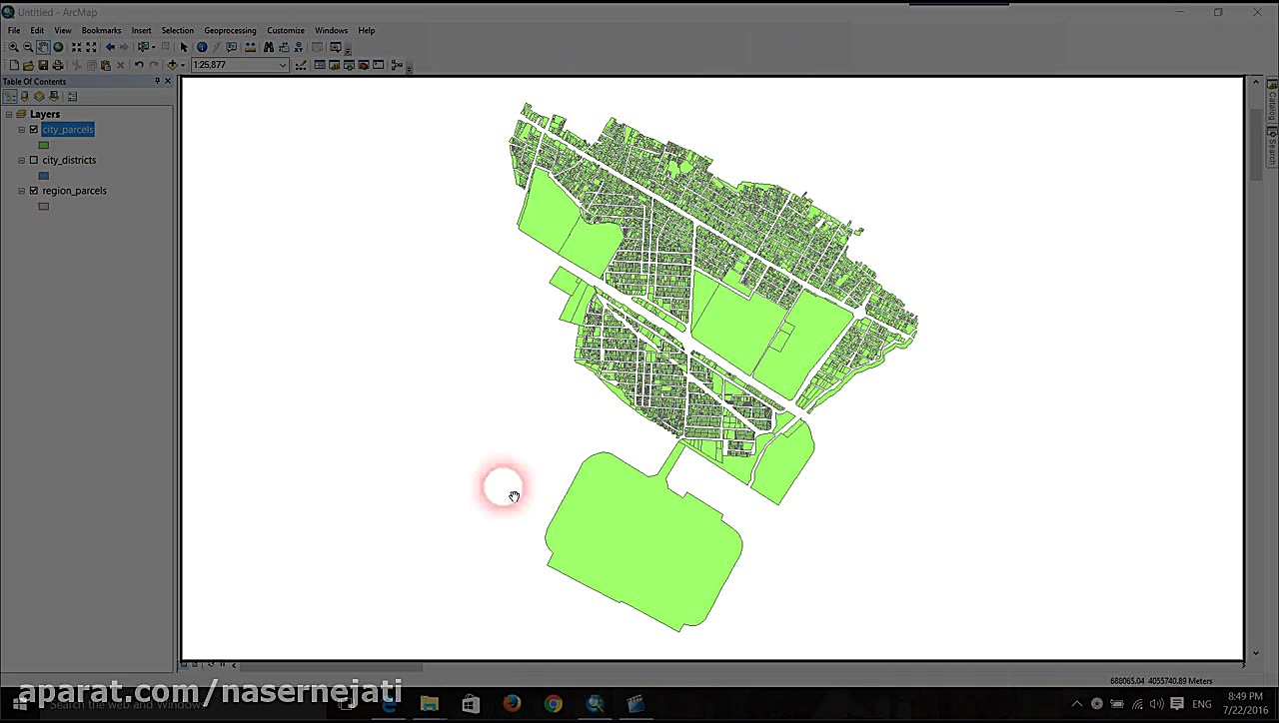The width and height of the screenshot is (1279, 723).
Task: Select the city_districts layer name
Action: (x=69, y=160)
